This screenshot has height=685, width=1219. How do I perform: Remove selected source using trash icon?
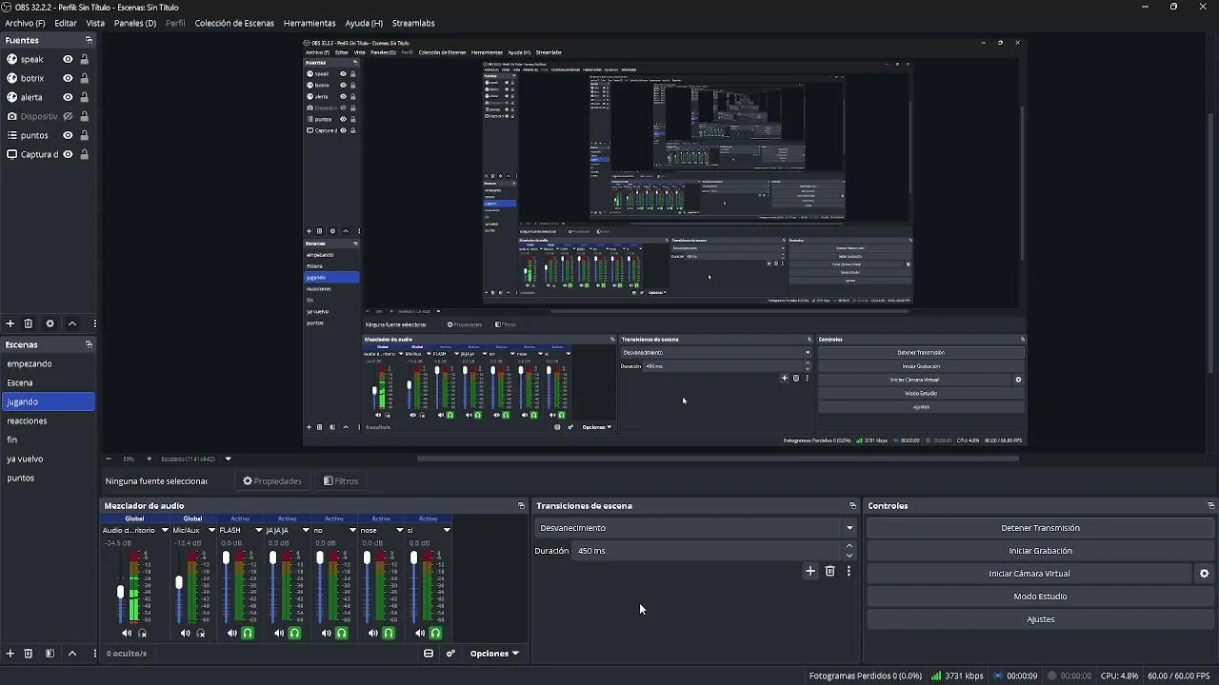29,323
